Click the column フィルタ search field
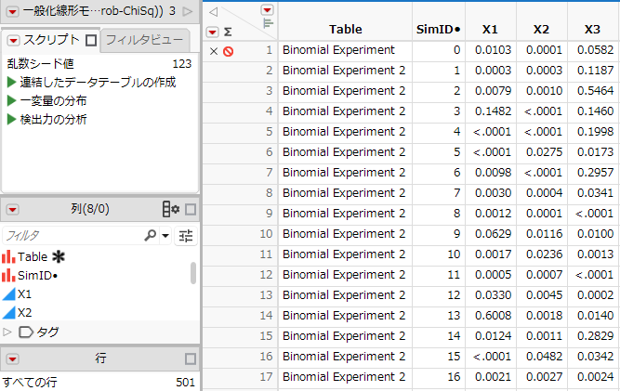This screenshot has width=620, height=391. 73,236
